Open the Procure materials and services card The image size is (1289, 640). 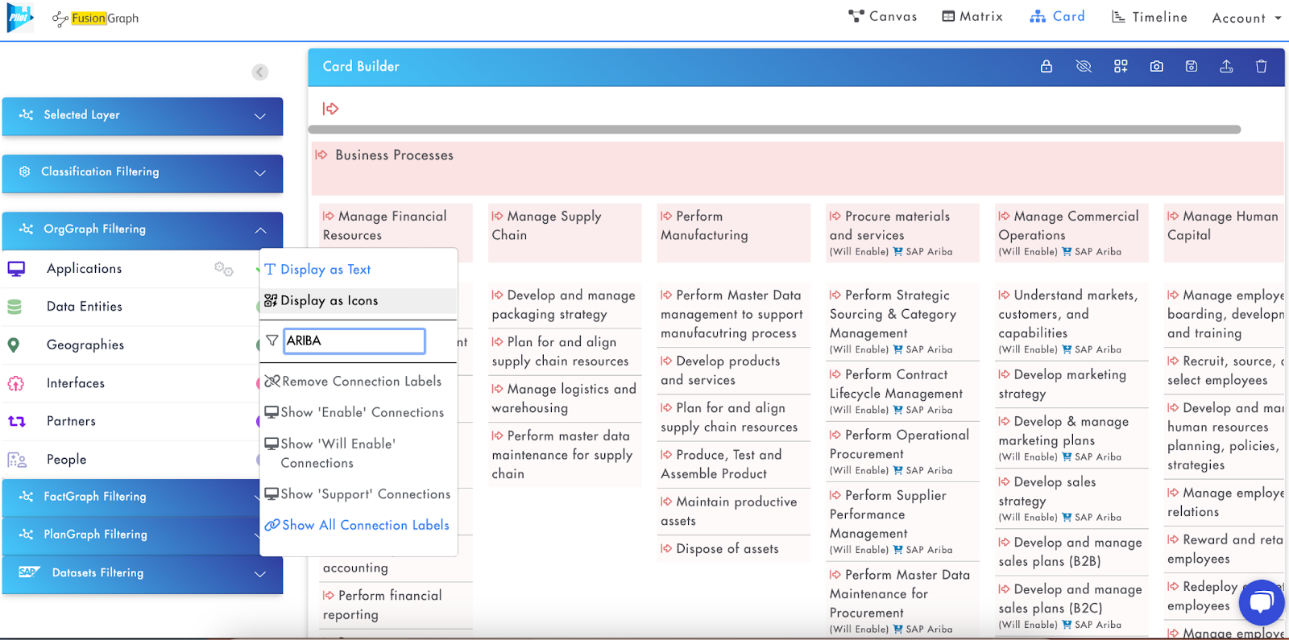[x=902, y=233]
